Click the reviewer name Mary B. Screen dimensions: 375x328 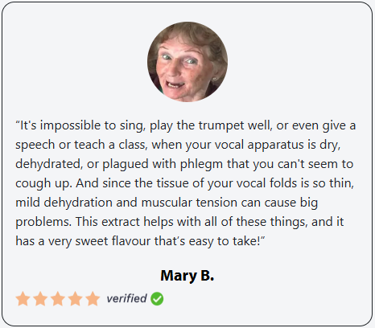187,276
